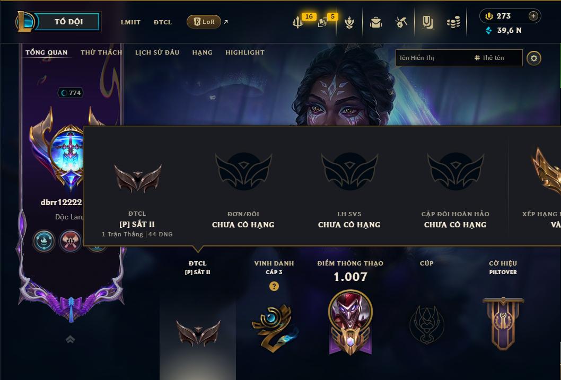Open the store coins icon

click(453, 22)
